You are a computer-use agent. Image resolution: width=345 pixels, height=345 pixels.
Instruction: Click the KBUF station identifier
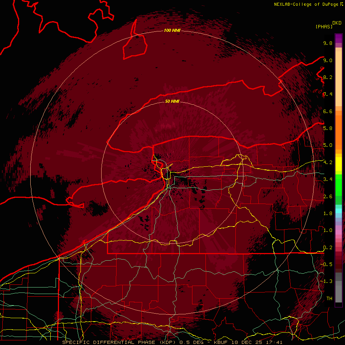click(x=221, y=342)
